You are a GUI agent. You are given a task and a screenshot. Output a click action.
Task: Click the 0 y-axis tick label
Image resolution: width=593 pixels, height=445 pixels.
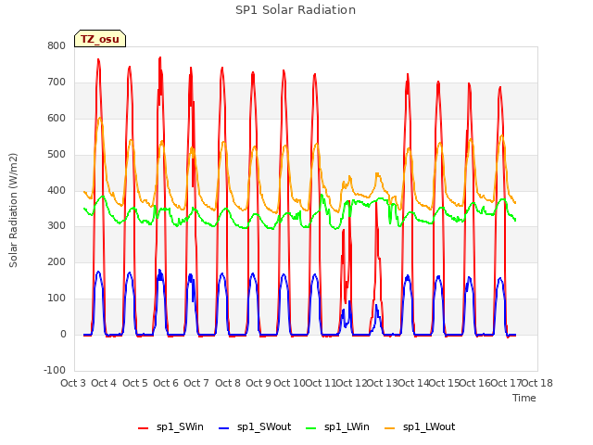click(x=63, y=334)
